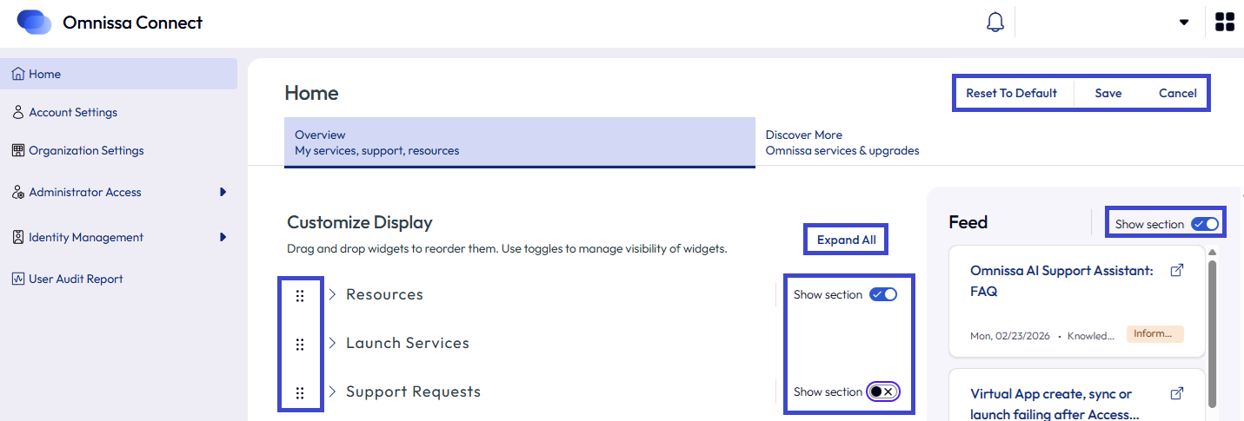
Task: Go to Home in the sidebar
Action: 119,74
